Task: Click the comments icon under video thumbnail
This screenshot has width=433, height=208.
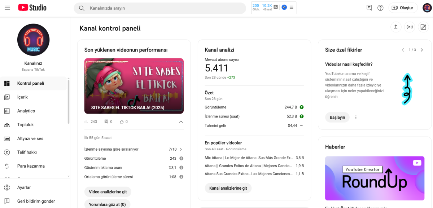Action: tap(106, 121)
